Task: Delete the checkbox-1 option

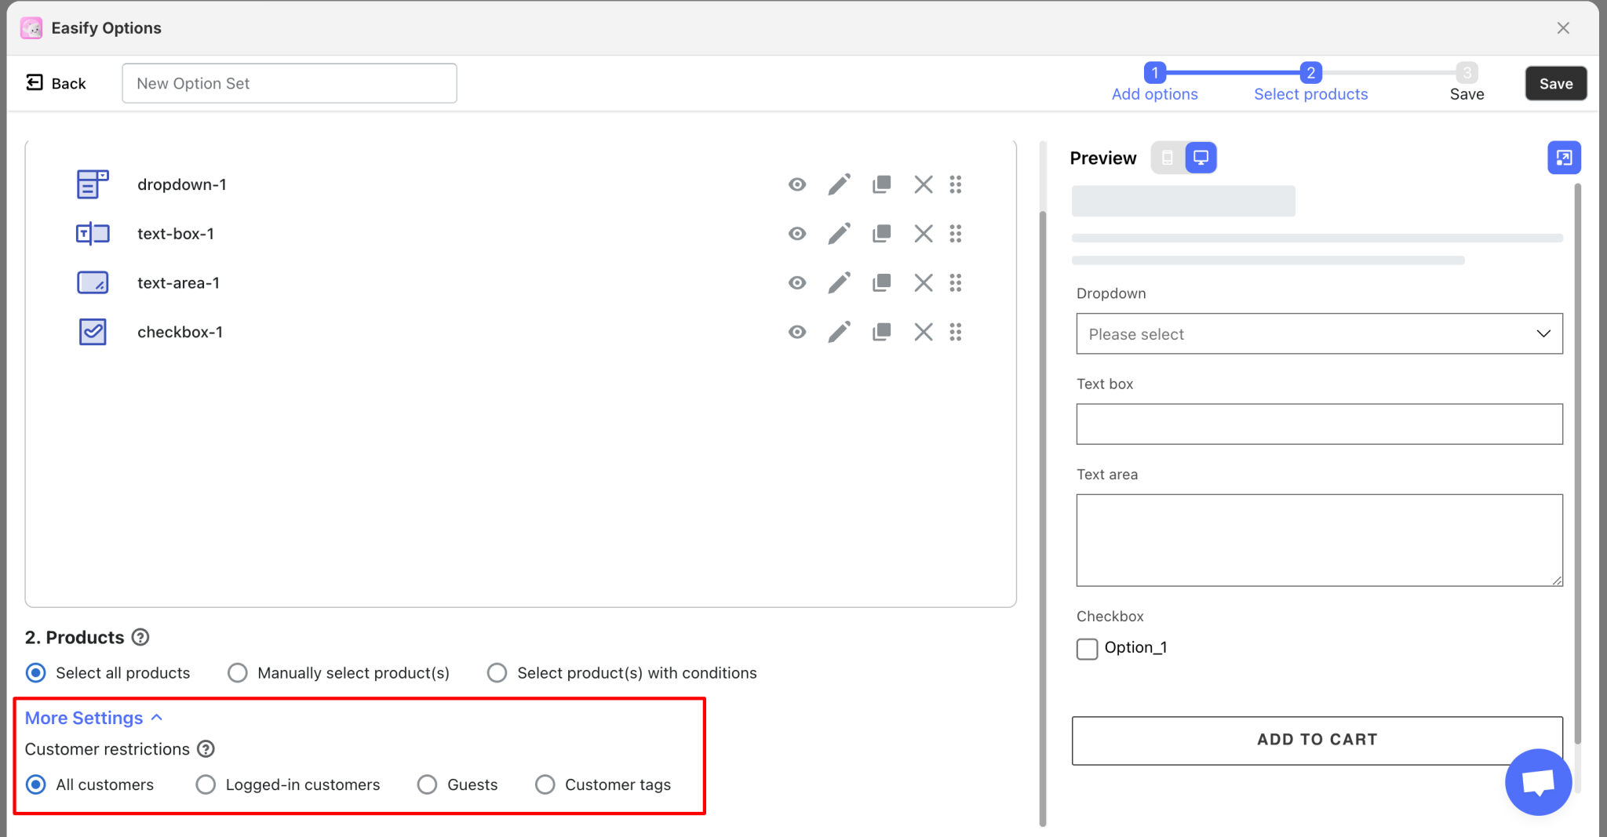Action: click(922, 332)
